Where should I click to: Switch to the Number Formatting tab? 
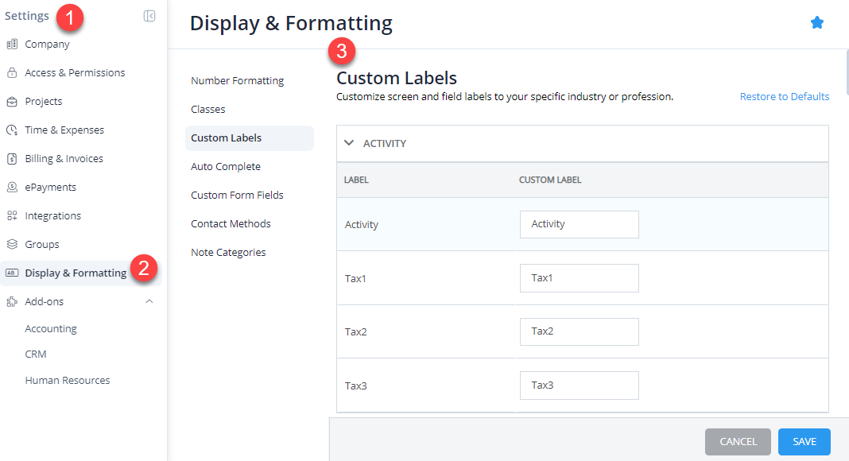pyautogui.click(x=237, y=80)
